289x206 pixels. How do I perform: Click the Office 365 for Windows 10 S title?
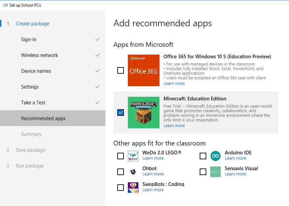[x=217, y=57]
